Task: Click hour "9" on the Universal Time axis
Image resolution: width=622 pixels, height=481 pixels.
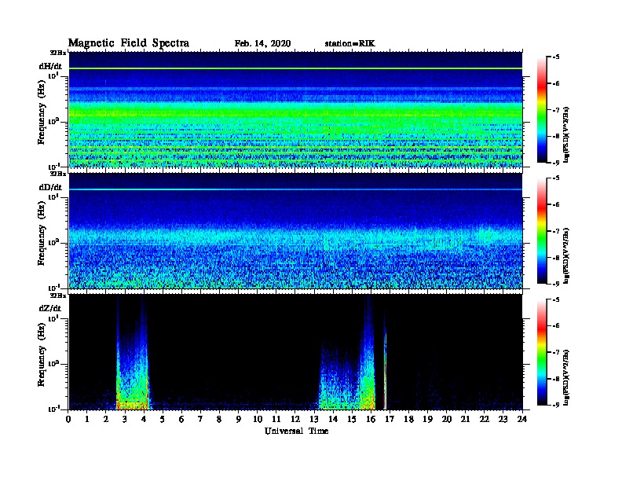Action: tap(239, 420)
